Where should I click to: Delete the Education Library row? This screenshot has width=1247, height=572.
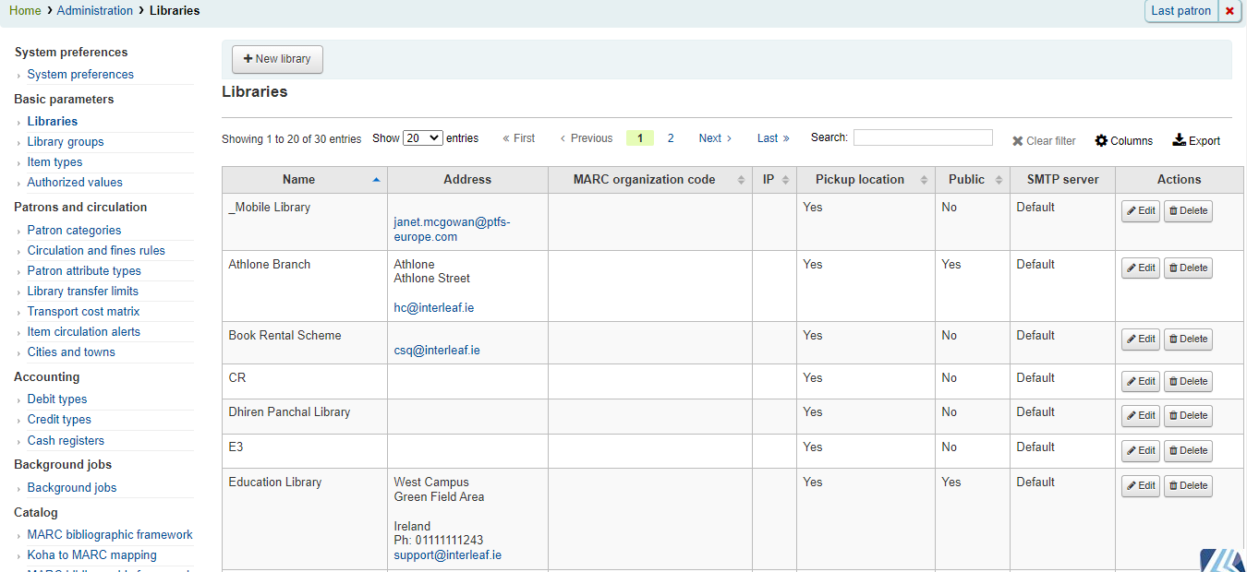click(1188, 486)
